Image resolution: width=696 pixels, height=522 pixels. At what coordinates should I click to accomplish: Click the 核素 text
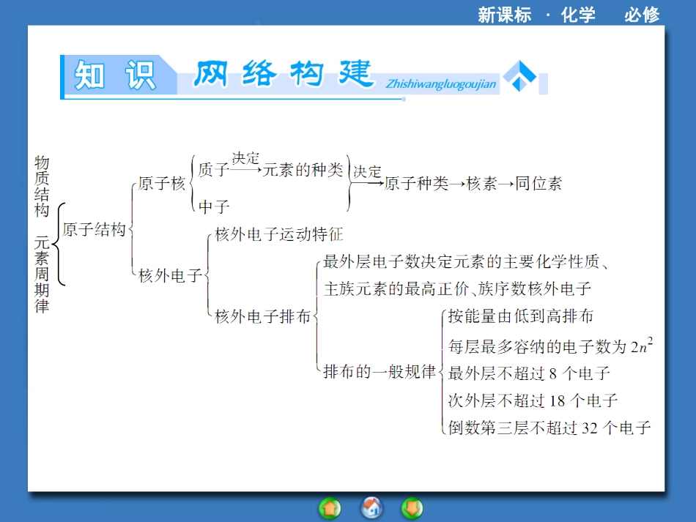482,183
